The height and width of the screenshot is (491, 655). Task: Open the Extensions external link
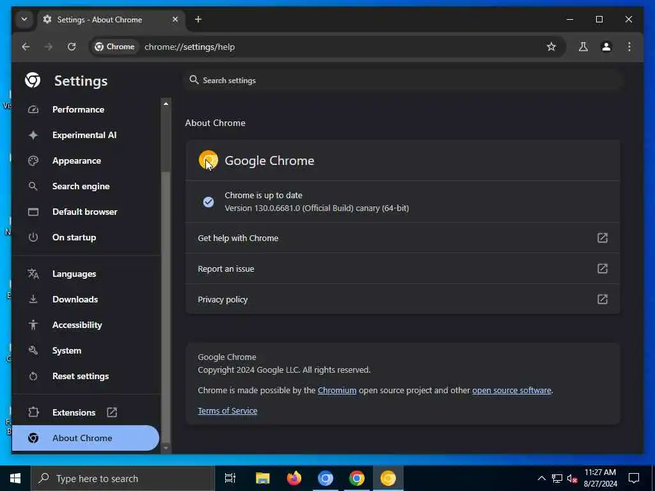(112, 412)
